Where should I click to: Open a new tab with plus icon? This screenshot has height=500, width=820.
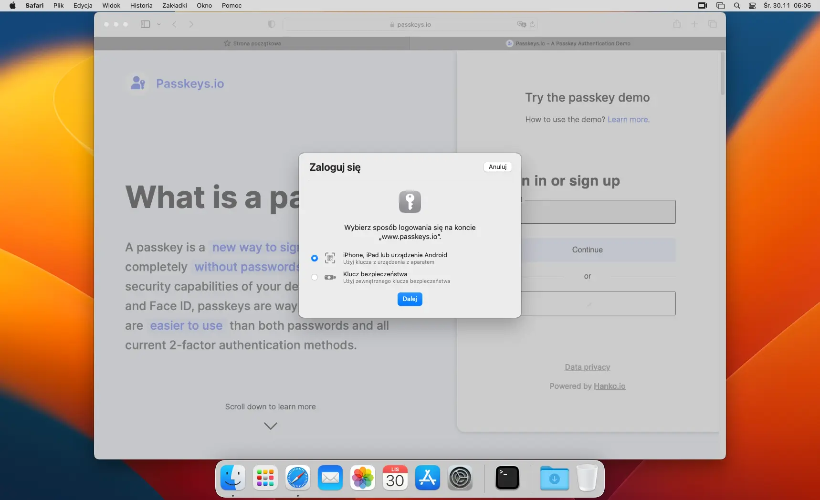pyautogui.click(x=694, y=24)
